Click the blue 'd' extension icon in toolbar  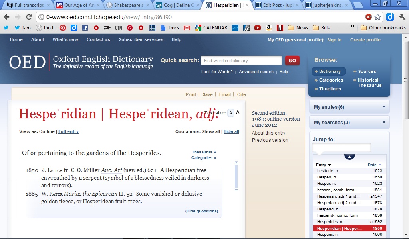[390, 17]
